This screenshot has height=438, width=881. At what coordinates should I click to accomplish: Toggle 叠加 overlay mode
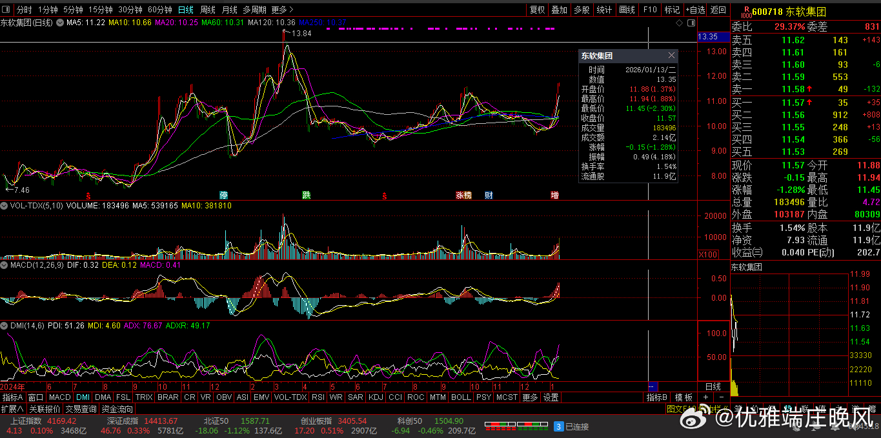(x=559, y=10)
